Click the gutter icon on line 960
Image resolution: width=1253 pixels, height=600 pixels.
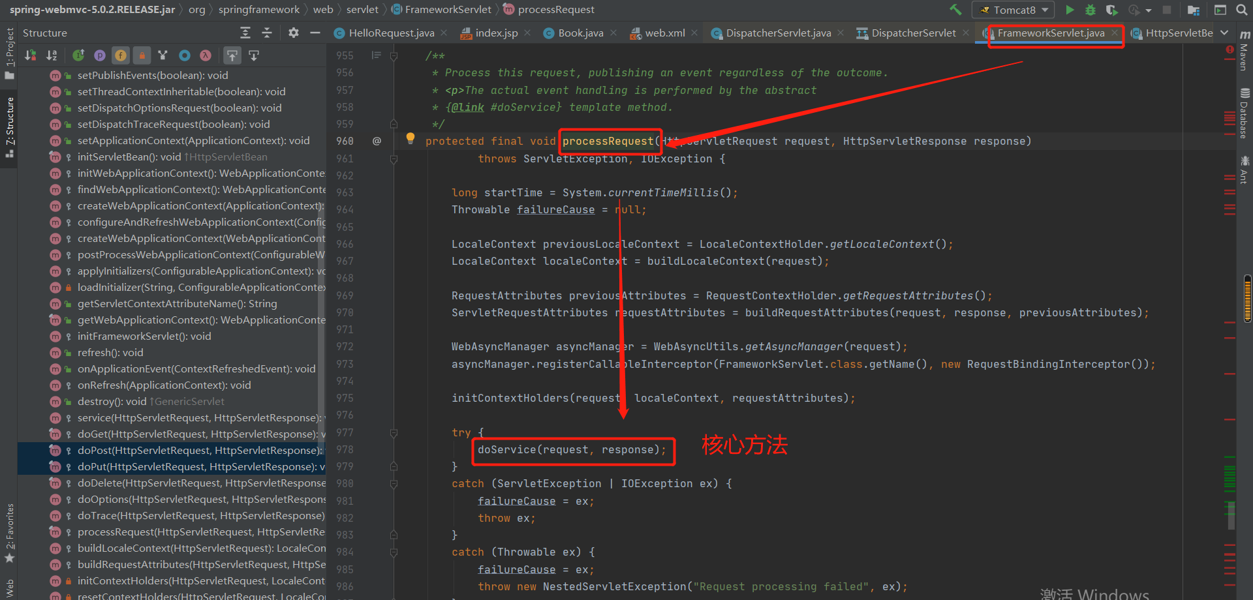tap(377, 141)
